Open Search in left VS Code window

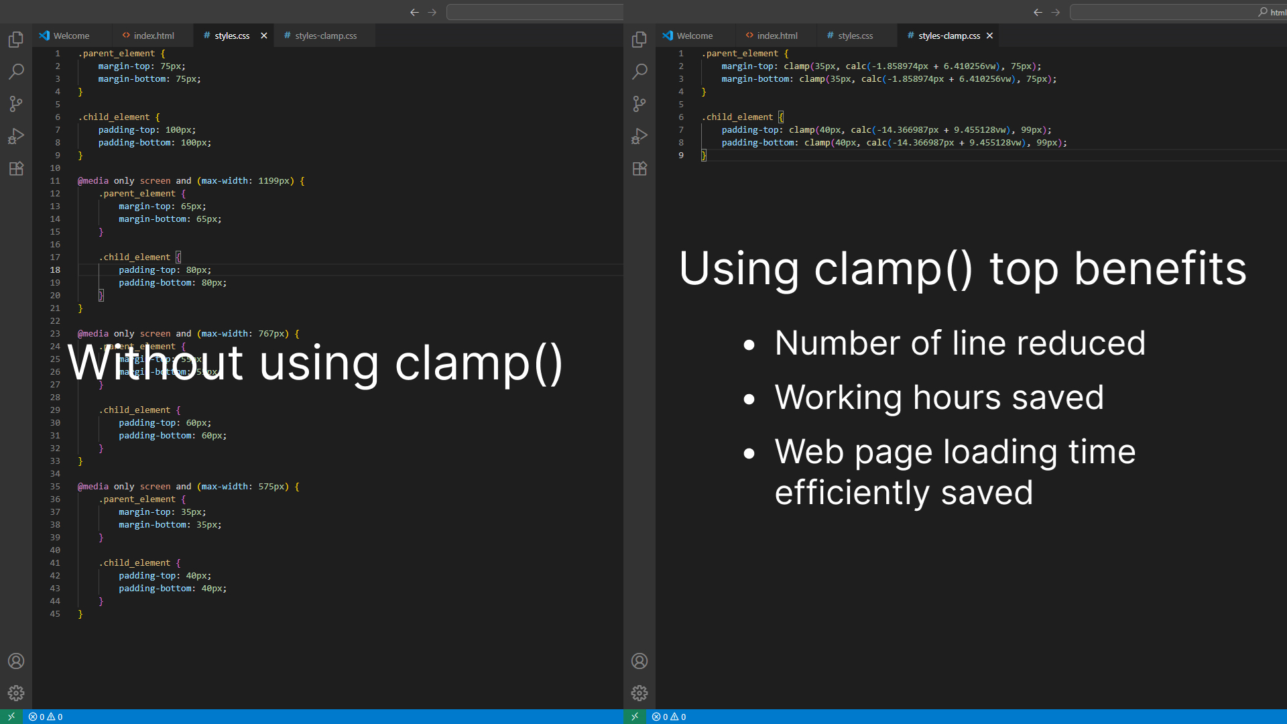(16, 71)
